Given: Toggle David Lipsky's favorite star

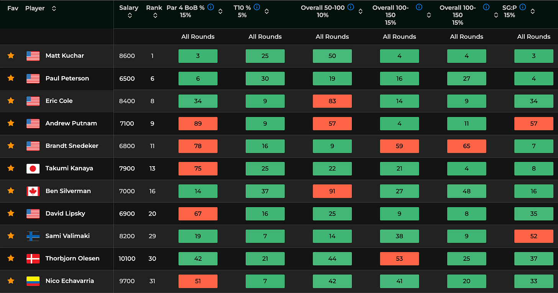Looking at the screenshot, I should (11, 213).
